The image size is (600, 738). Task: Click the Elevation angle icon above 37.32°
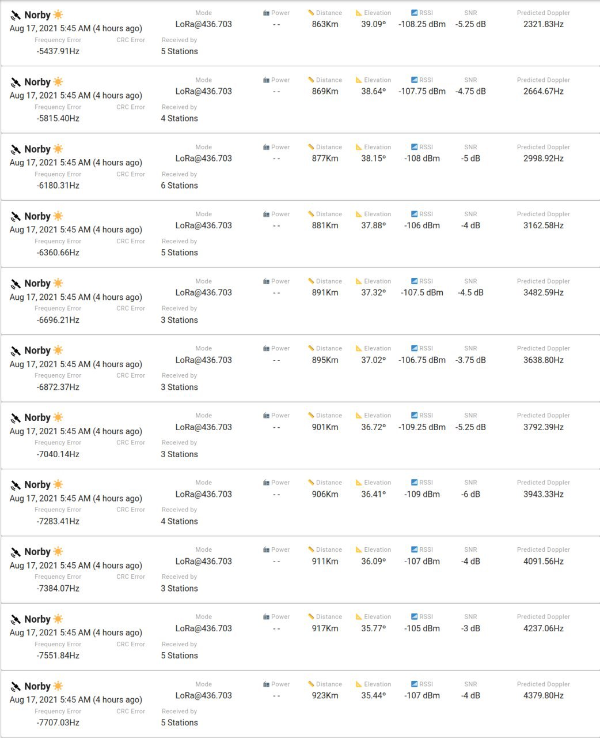point(359,281)
